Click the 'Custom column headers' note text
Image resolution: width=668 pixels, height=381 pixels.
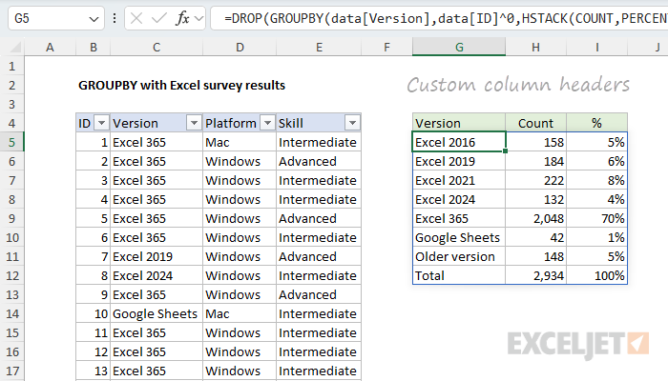point(518,85)
